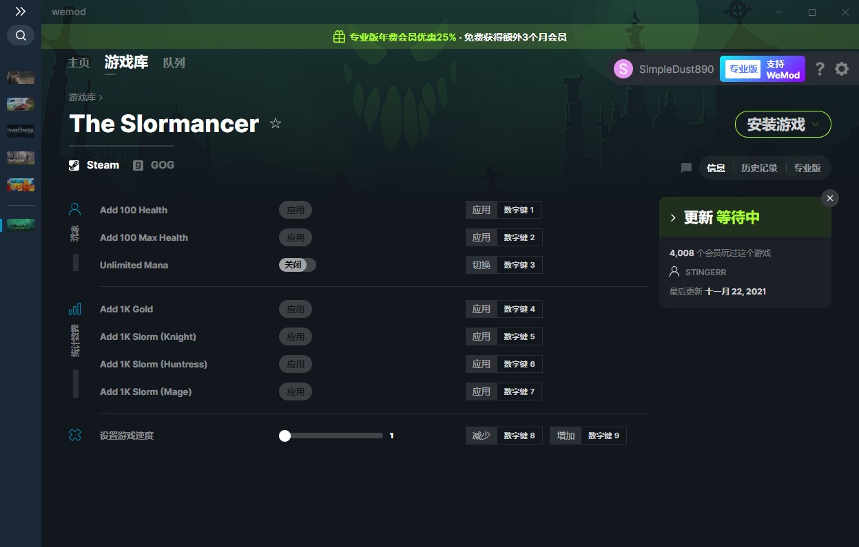Click the stats bar chart category icon
Screen dimensions: 859x547
click(75, 308)
